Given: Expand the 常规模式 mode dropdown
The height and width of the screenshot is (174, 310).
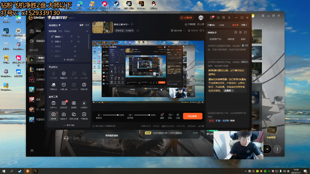Looking at the screenshot, I should tap(55, 25).
